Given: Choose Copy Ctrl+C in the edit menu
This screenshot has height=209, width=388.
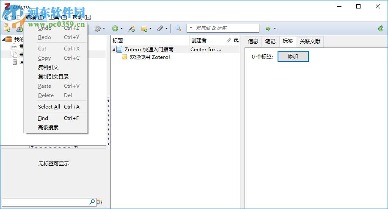Looking at the screenshot, I should click(56, 58).
